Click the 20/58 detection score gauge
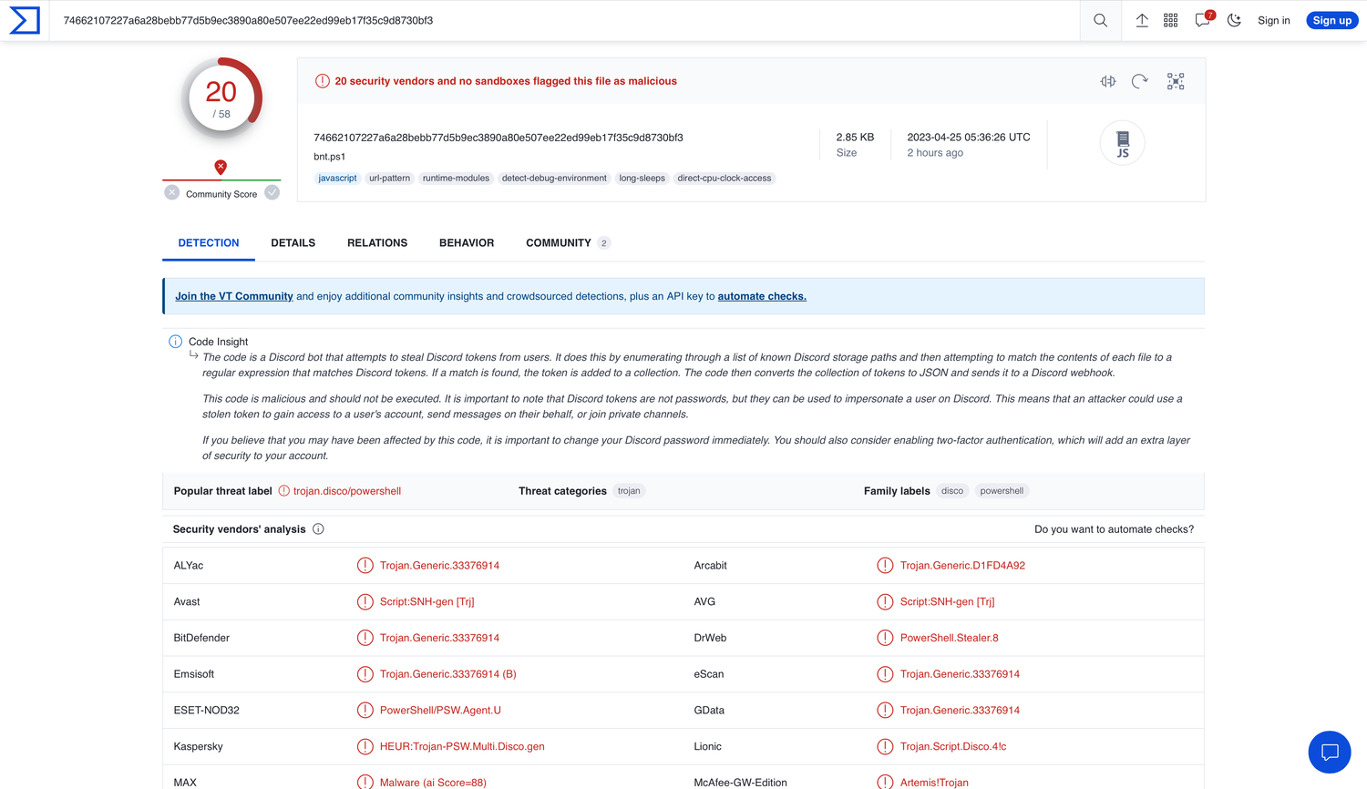1367x789 pixels. pyautogui.click(x=221, y=98)
